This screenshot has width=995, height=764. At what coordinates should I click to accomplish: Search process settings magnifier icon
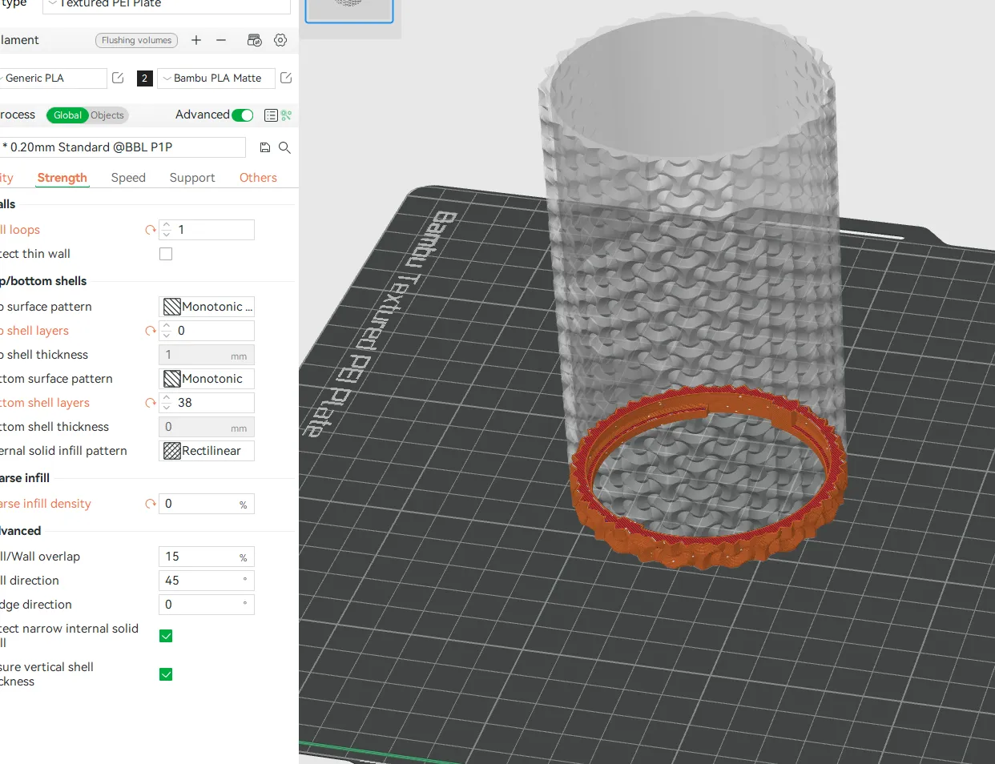pos(284,147)
